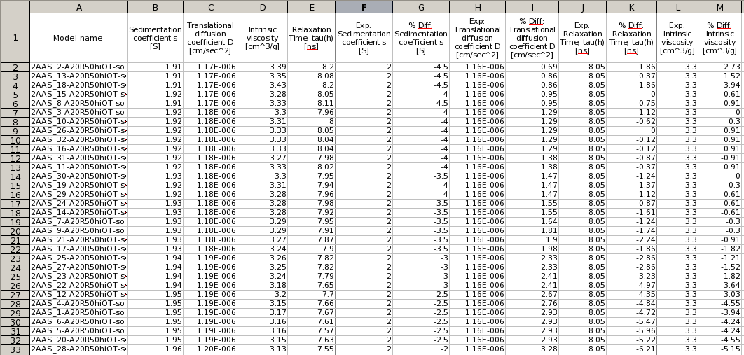Select relaxation time value 8.08
Image resolution: width=744 pixels, height=355 pixels.
pyautogui.click(x=311, y=76)
